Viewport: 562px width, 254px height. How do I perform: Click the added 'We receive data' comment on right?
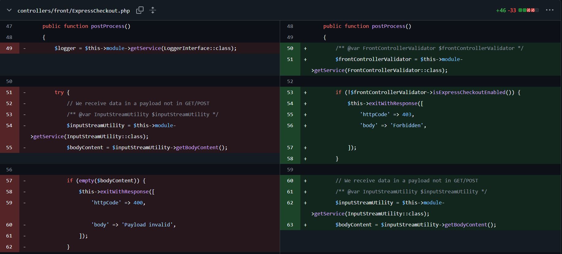pyautogui.click(x=407, y=180)
